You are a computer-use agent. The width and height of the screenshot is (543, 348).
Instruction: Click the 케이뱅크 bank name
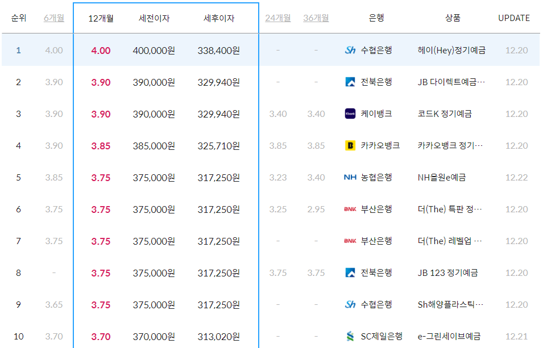click(376, 114)
